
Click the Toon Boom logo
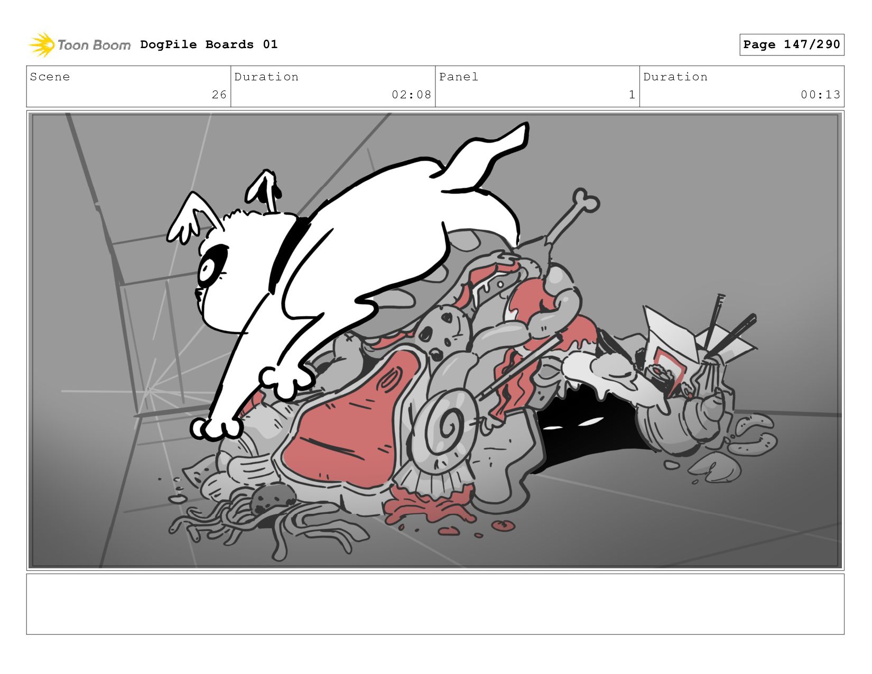79,45
